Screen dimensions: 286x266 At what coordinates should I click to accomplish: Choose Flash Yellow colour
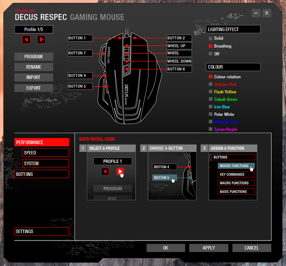pos(211,92)
